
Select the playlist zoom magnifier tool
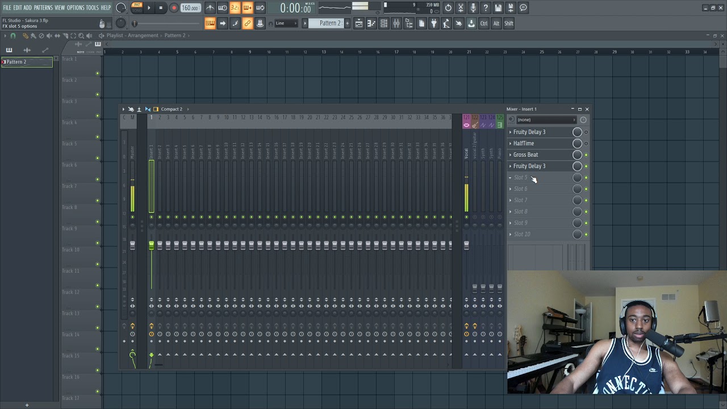point(81,36)
